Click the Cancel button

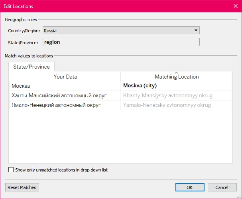(x=222, y=187)
